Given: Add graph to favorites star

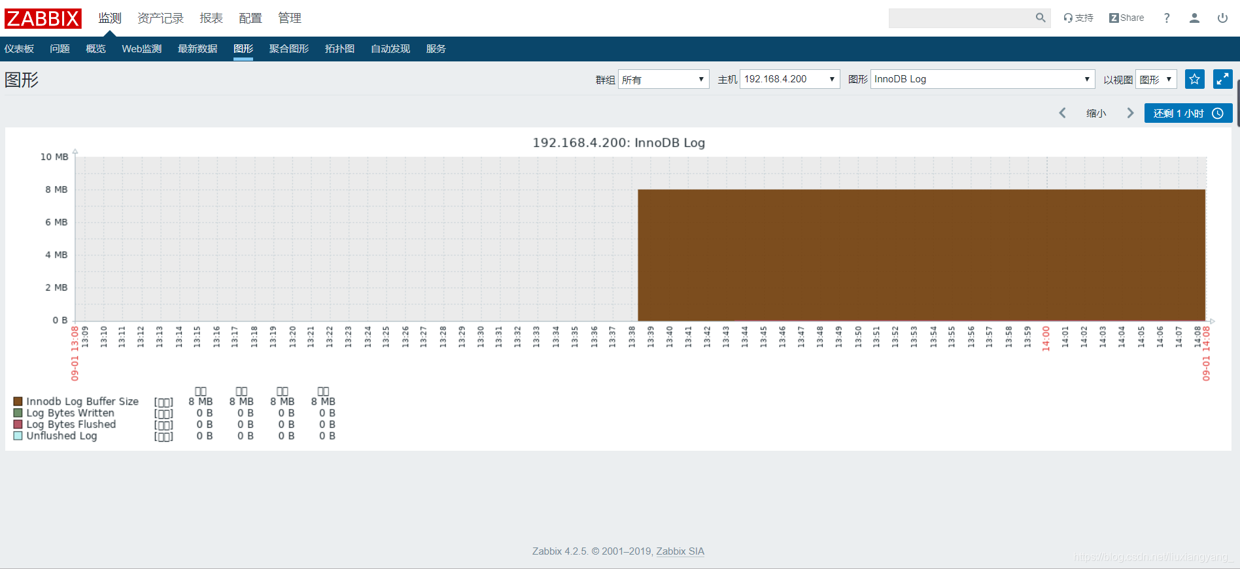Looking at the screenshot, I should [1195, 79].
